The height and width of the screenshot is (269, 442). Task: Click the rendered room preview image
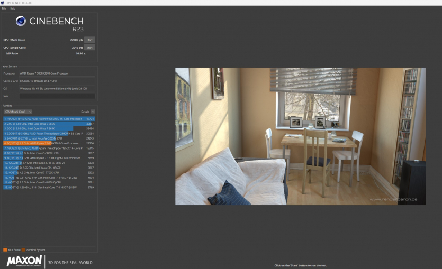300,136
